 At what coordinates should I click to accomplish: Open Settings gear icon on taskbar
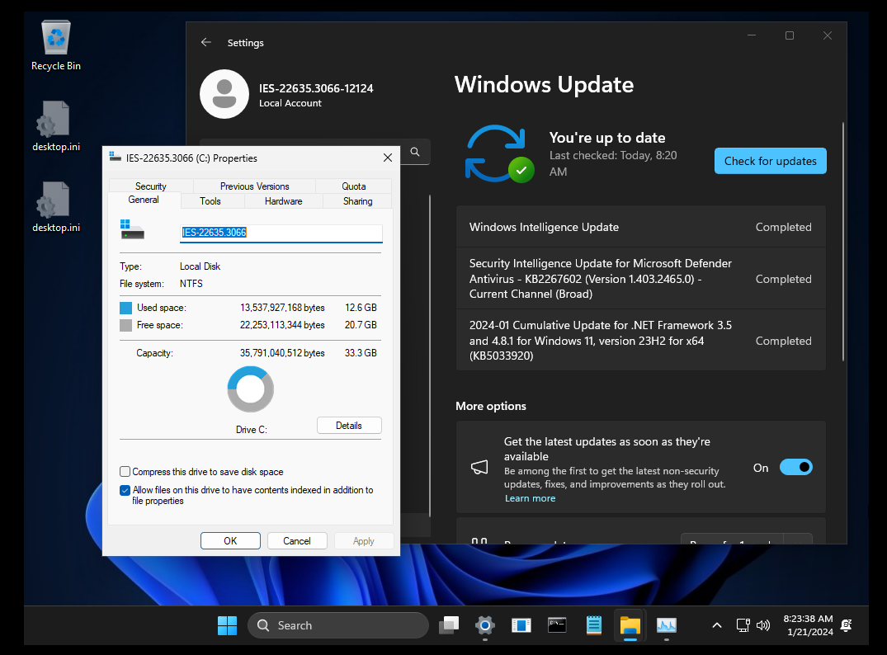[485, 625]
